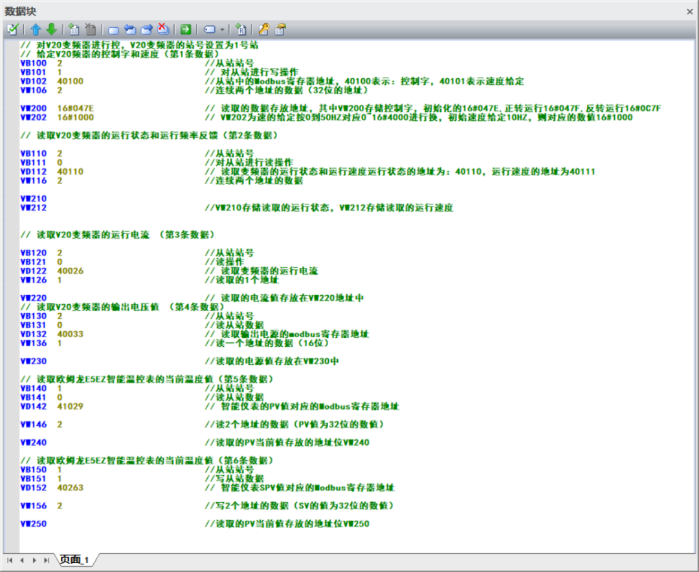Open the dropdown arrow beside the tag icon

pos(223,30)
